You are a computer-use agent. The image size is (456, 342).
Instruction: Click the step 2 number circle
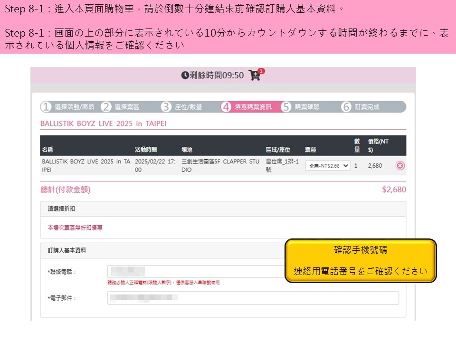(x=106, y=107)
